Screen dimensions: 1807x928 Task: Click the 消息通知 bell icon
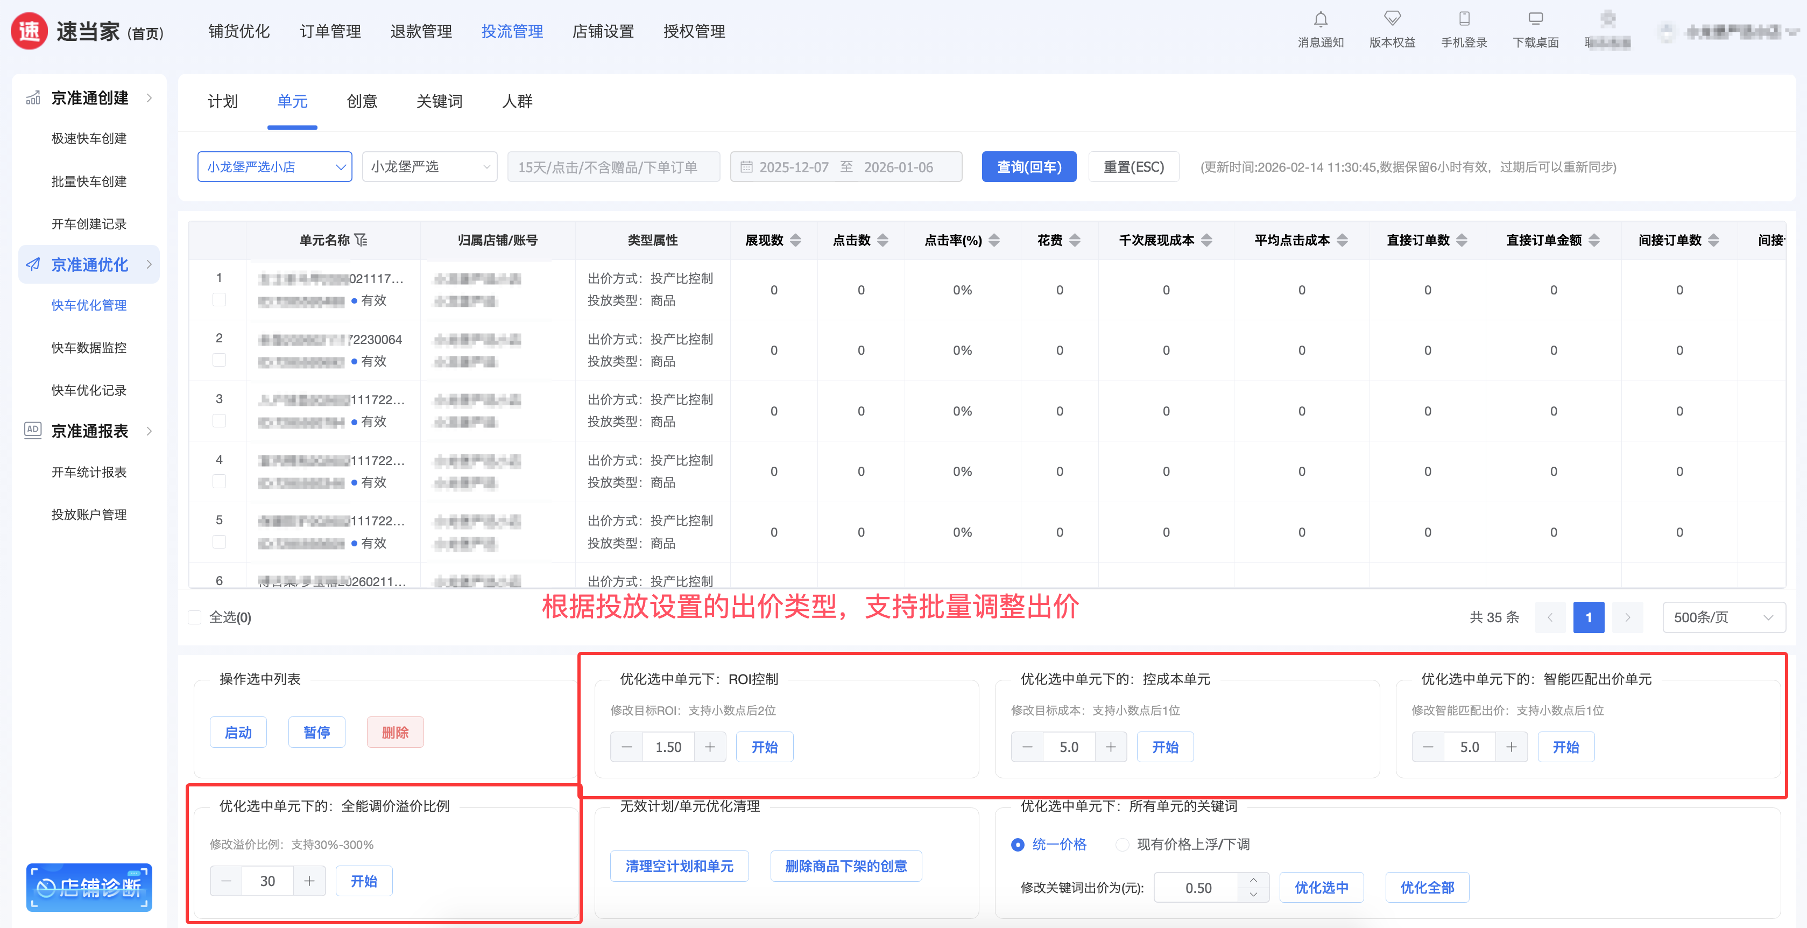click(1320, 19)
